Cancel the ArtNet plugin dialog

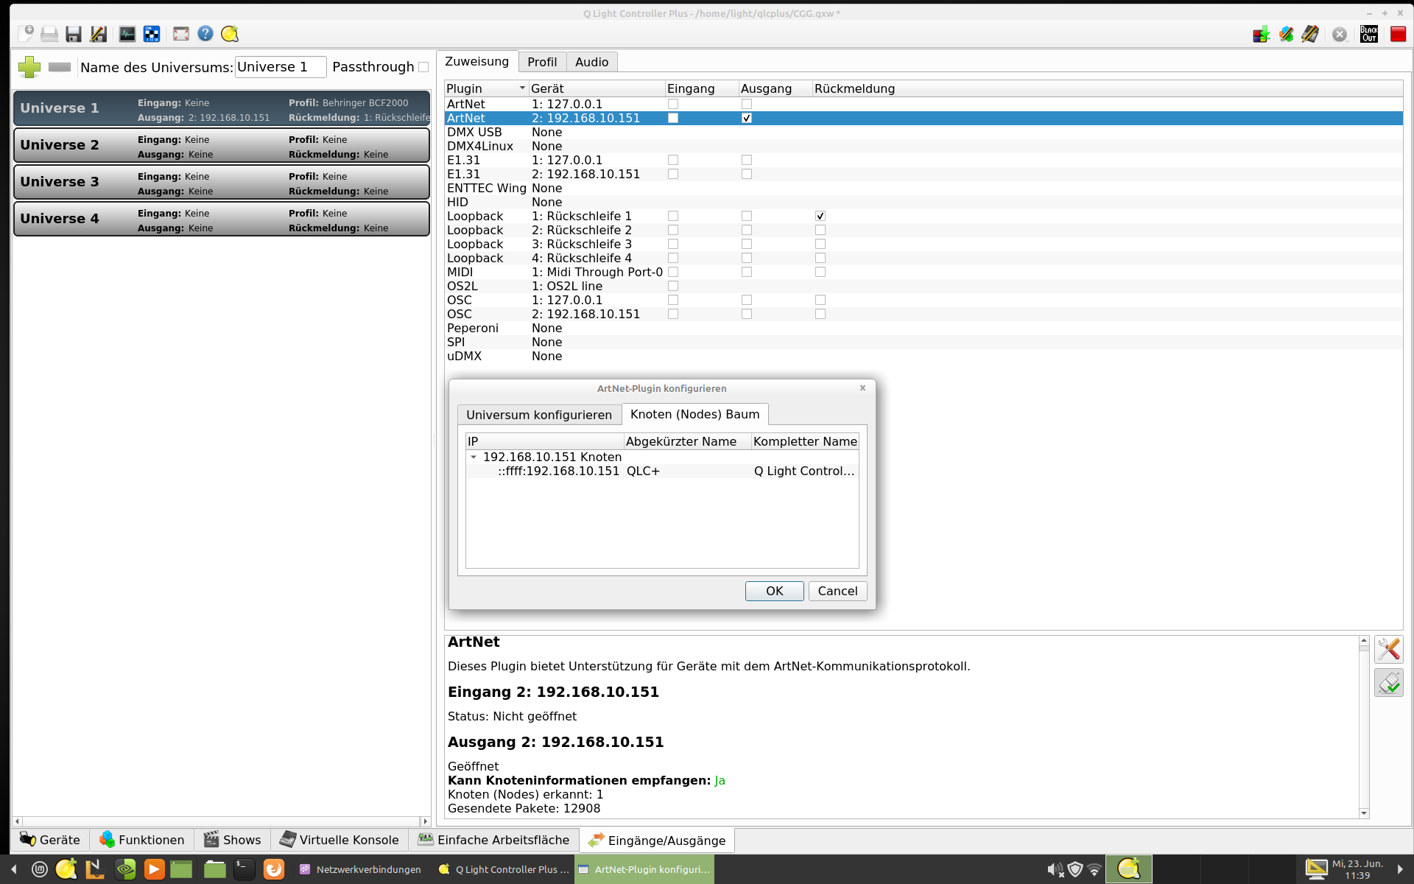point(837,591)
